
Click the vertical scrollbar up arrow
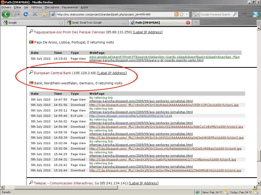[x=259, y=28]
